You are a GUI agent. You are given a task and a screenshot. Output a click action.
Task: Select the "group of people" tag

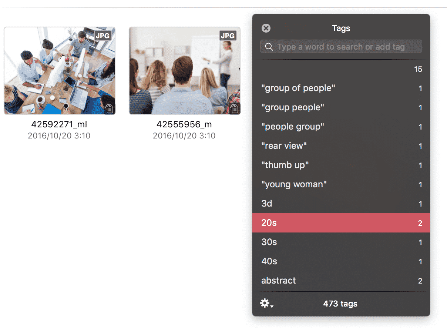[341, 88]
